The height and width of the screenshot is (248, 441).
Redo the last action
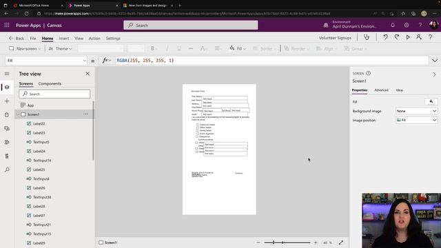pos(397,37)
